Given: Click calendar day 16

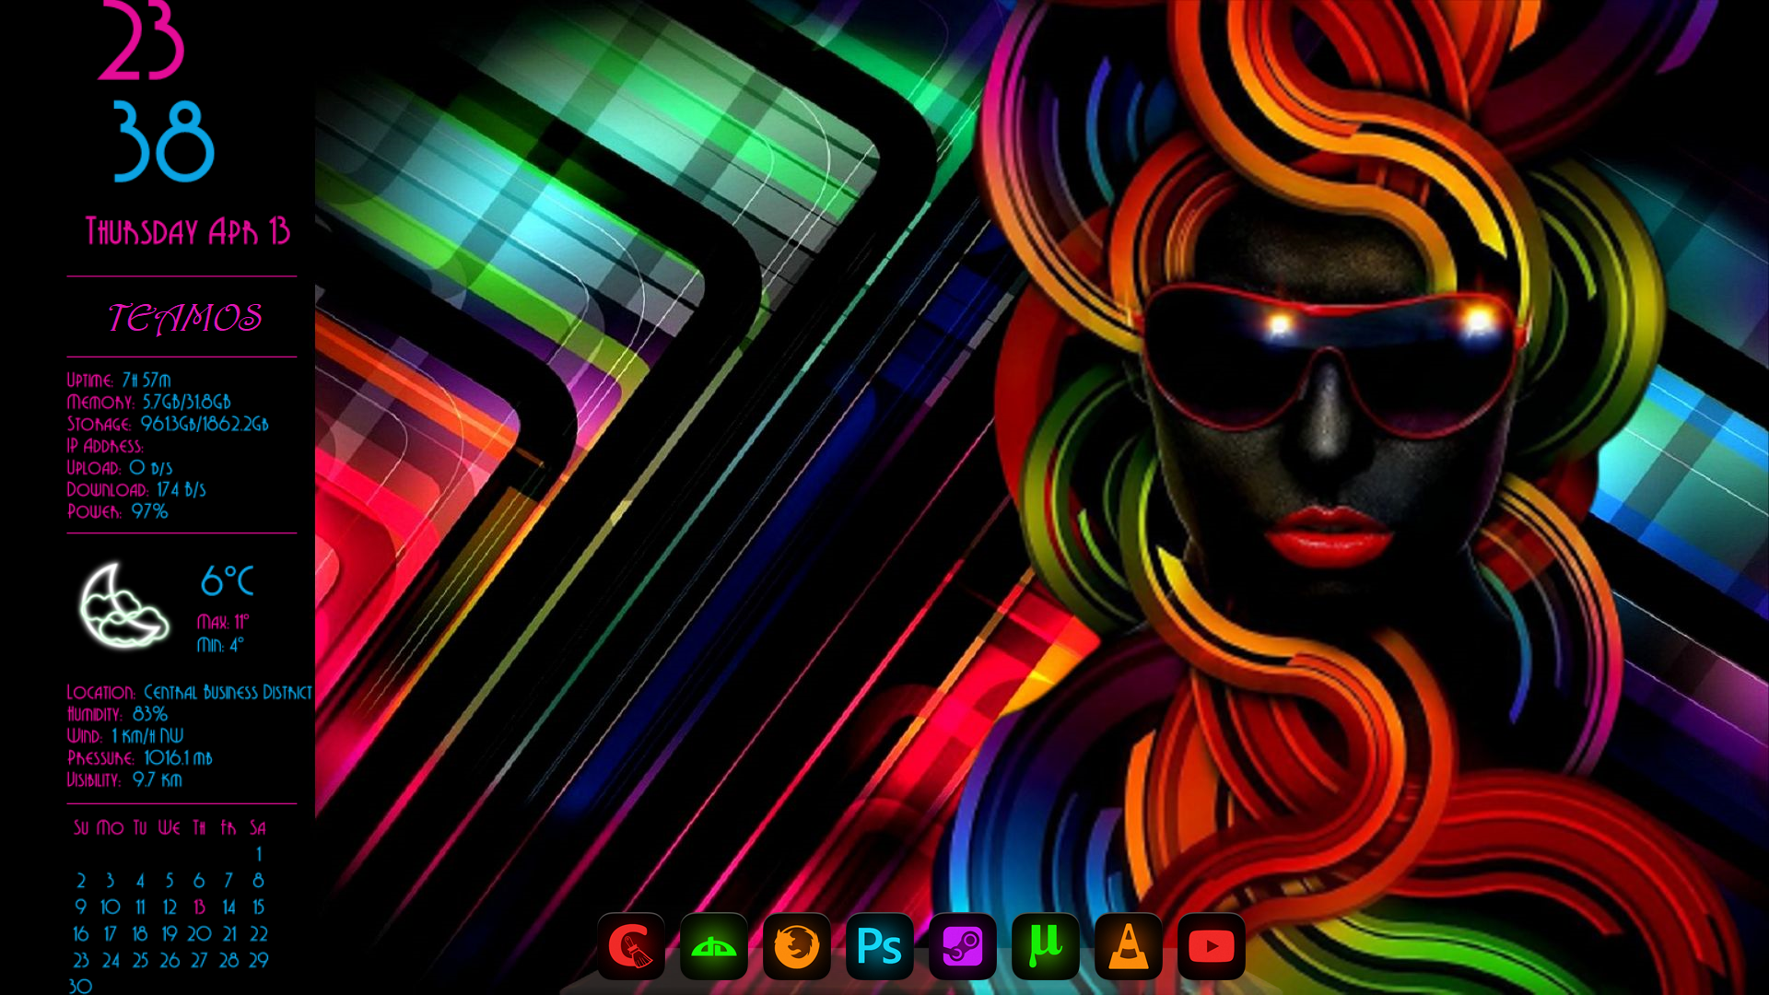Looking at the screenshot, I should [x=81, y=934].
